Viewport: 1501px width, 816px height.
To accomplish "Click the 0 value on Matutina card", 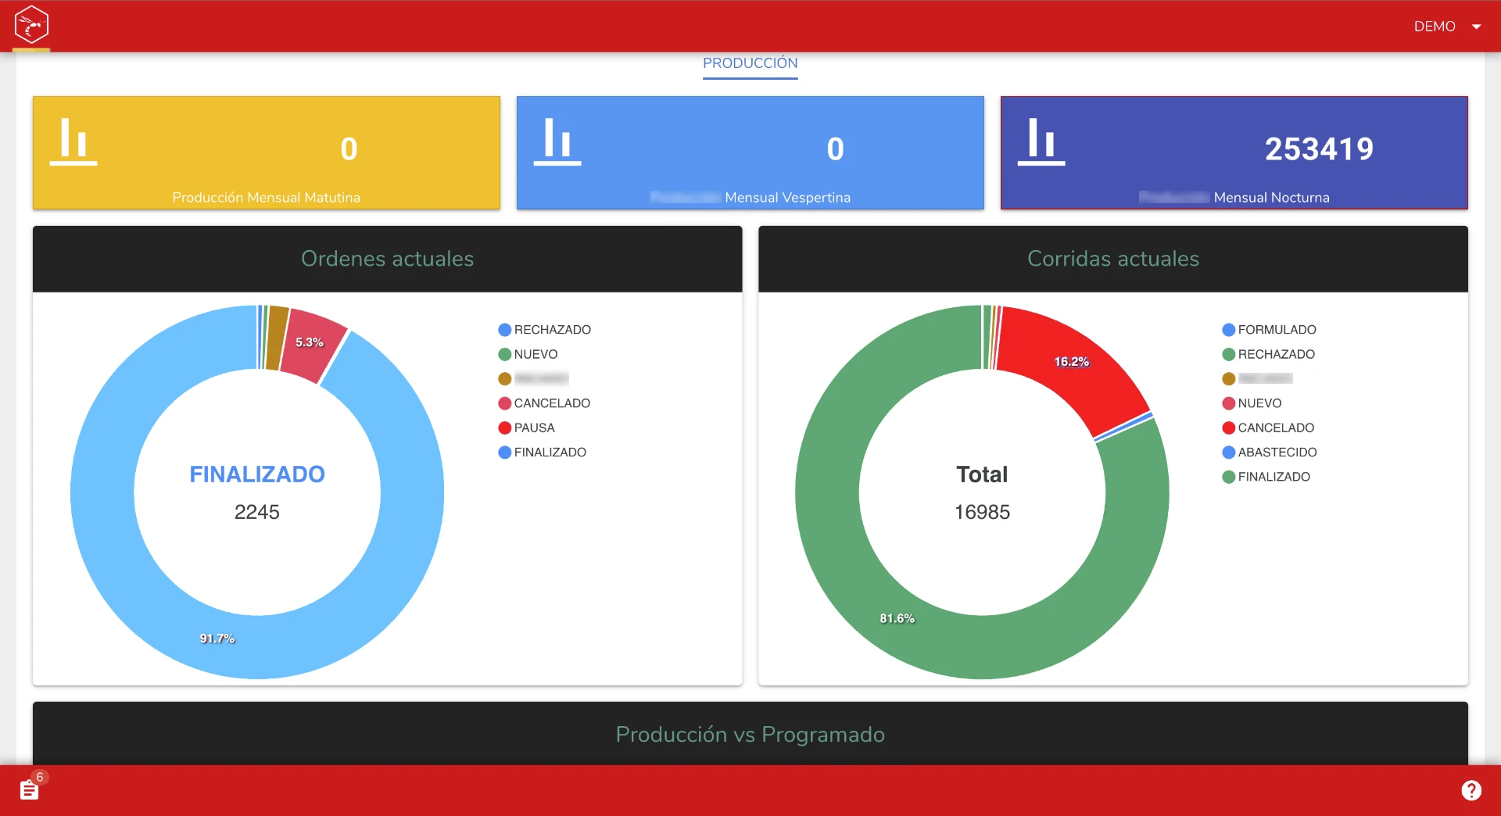I will click(x=349, y=149).
